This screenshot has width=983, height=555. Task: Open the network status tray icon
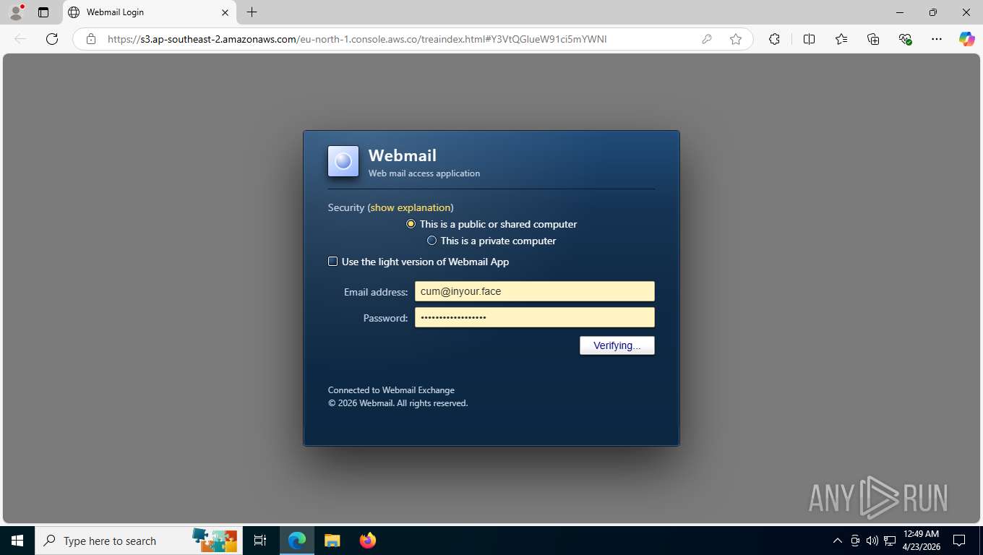coord(890,541)
